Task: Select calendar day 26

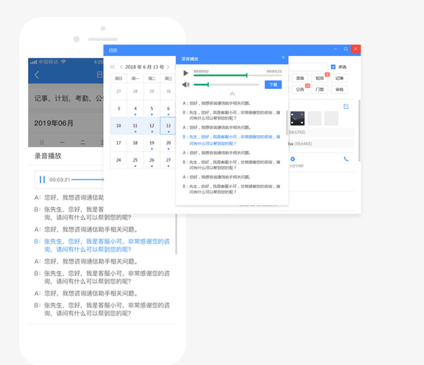Action: [152, 160]
